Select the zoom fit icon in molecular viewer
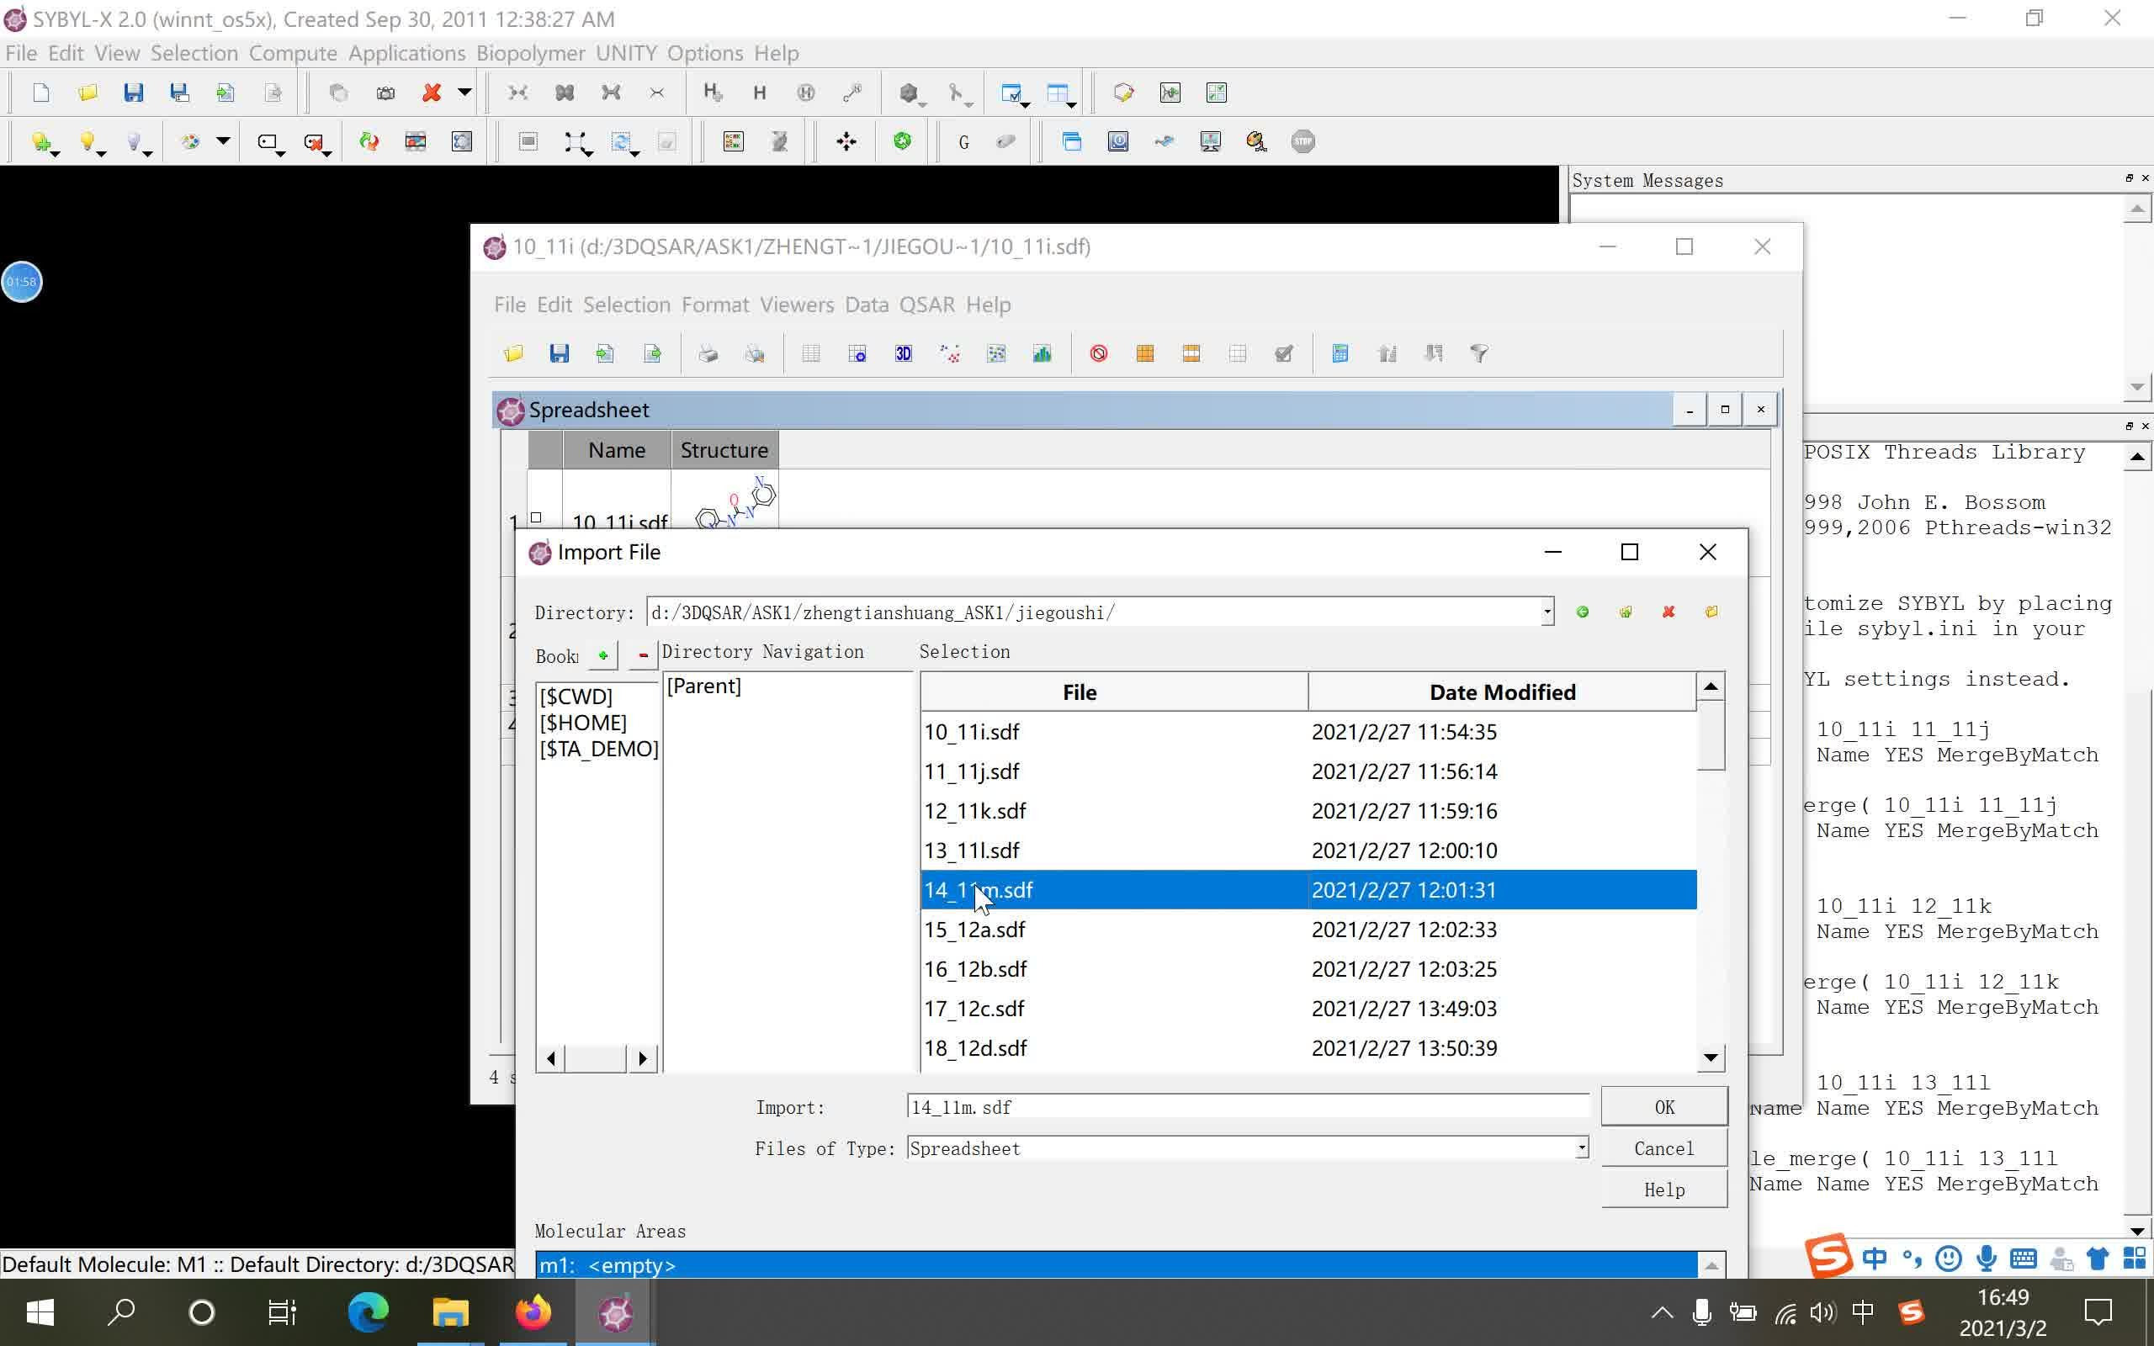This screenshot has height=1346, width=2154. point(577,141)
